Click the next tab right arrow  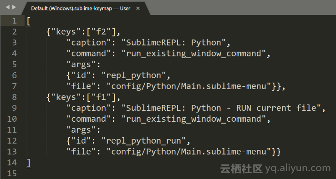[14, 7]
